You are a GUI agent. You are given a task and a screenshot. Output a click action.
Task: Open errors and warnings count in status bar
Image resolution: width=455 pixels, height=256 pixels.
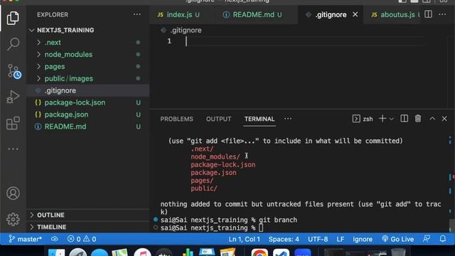[82, 239]
